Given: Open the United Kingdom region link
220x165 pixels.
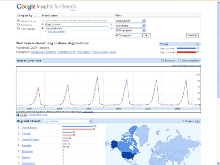Looking at the screenshot, I should click(x=30, y=139).
